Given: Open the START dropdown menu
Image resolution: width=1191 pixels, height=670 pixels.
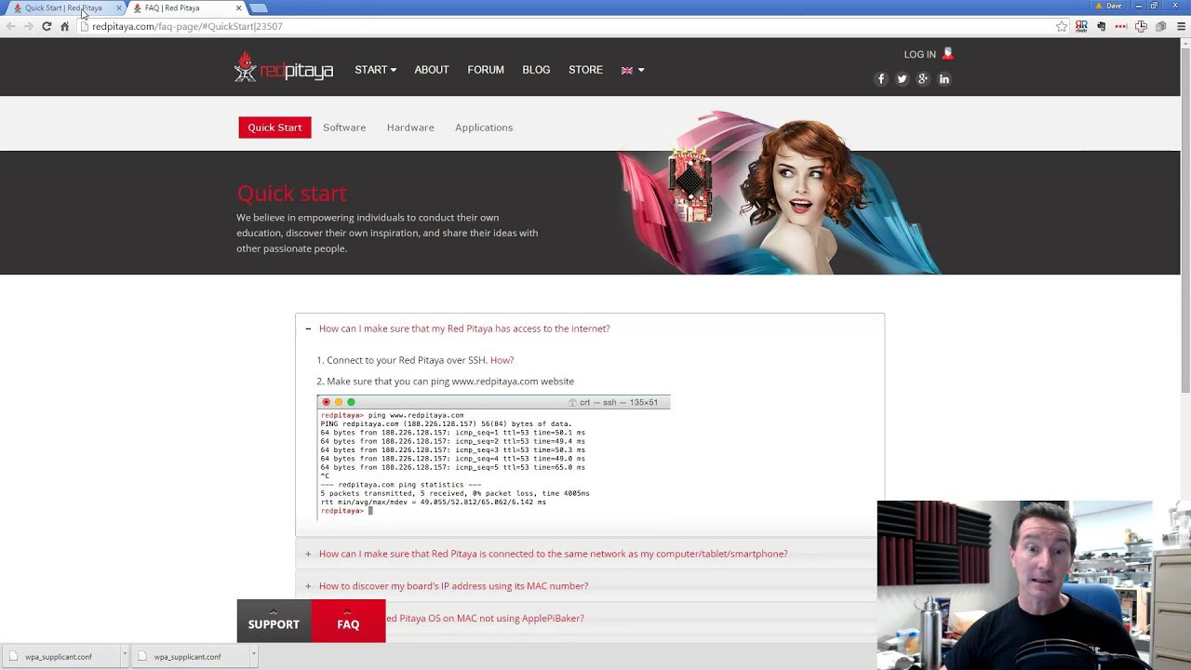Looking at the screenshot, I should (375, 70).
